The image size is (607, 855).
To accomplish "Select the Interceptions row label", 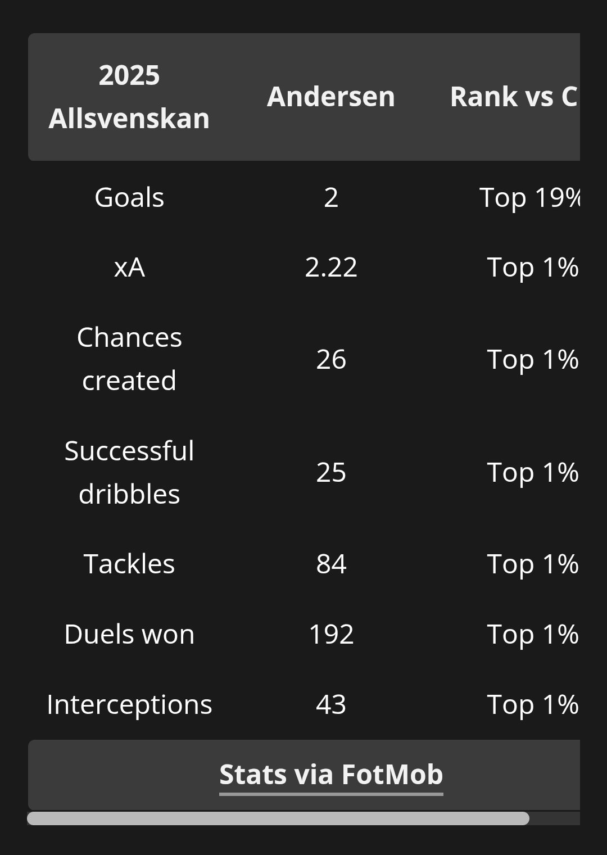I will pyautogui.click(x=129, y=705).
